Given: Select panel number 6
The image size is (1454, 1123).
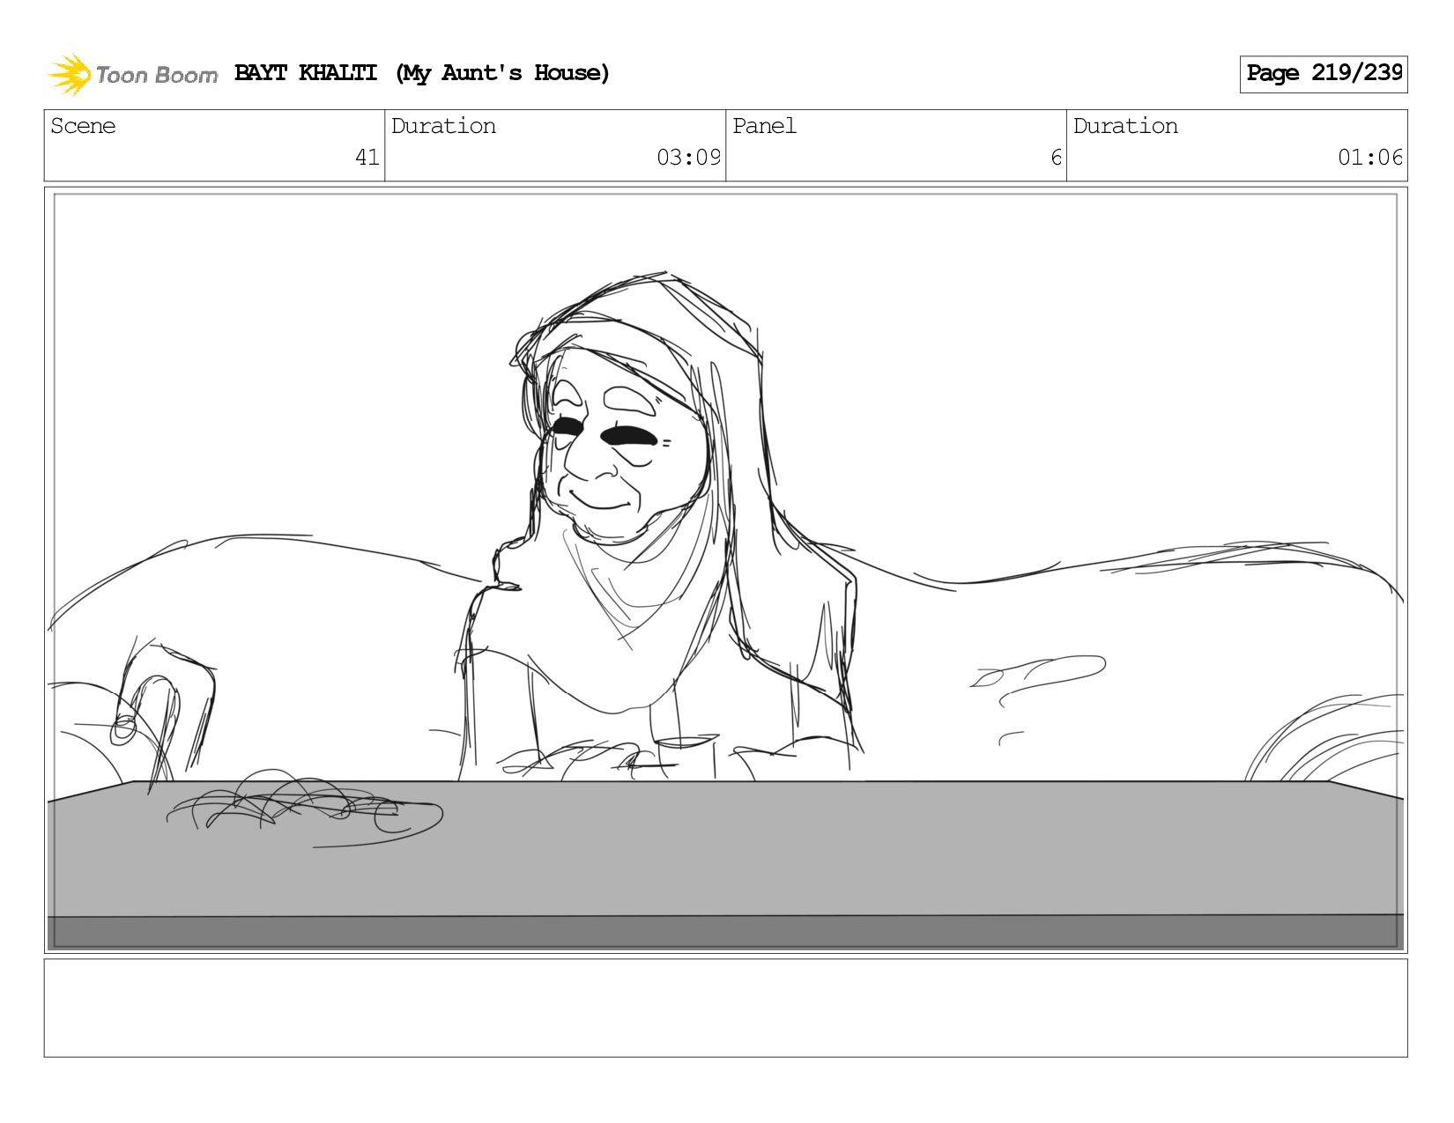Looking at the screenshot, I should pos(1056,158).
